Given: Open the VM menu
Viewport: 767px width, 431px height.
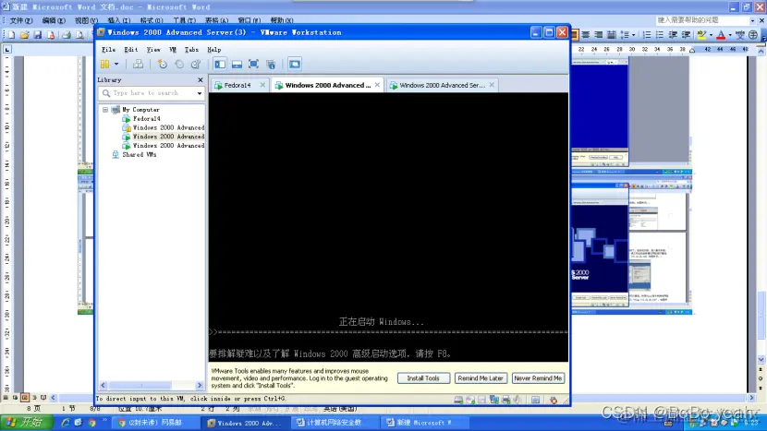Looking at the screenshot, I should [173, 49].
